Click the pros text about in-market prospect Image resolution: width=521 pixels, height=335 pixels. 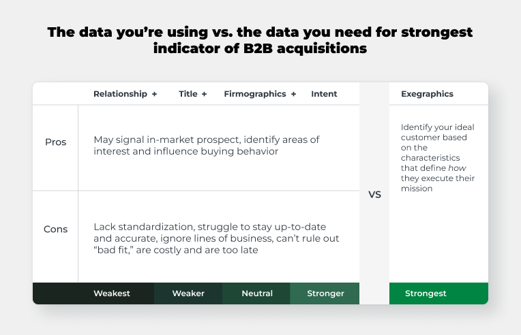(x=207, y=145)
